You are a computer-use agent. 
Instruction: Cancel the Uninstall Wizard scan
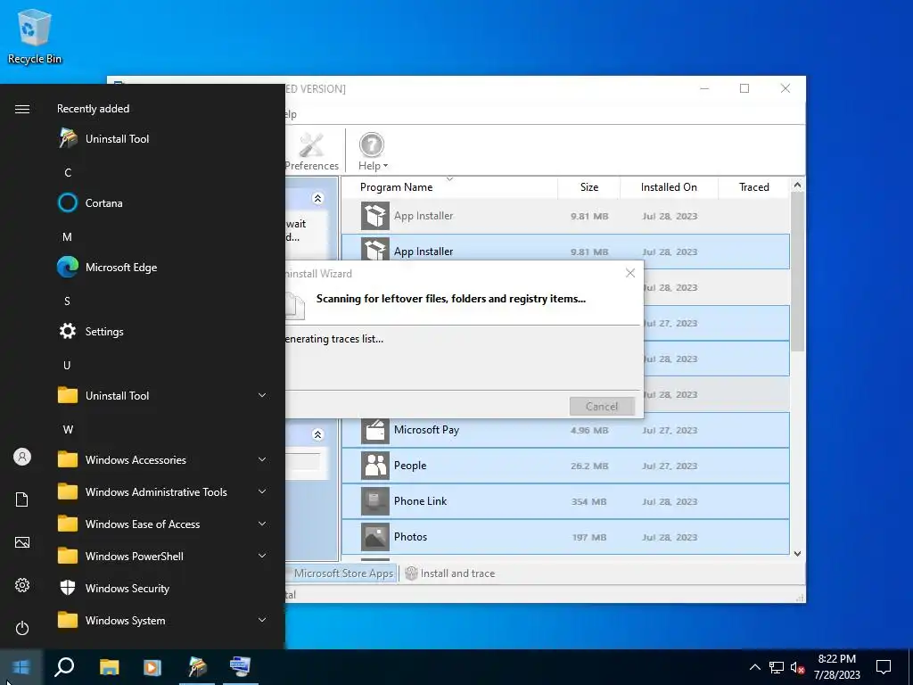click(x=602, y=406)
